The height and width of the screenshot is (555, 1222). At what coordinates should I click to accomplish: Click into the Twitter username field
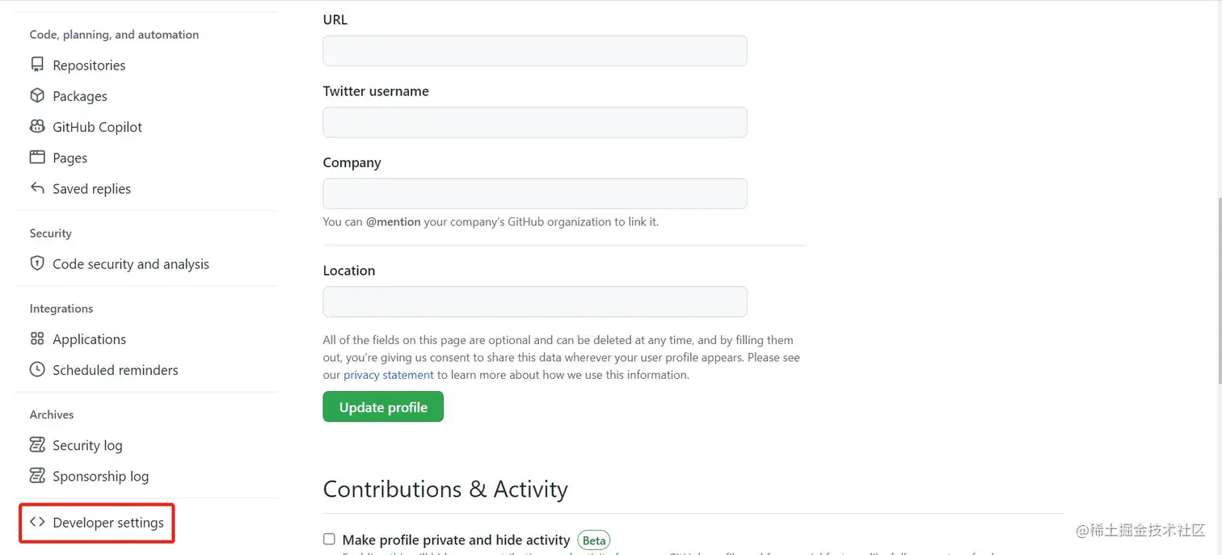pyautogui.click(x=534, y=122)
